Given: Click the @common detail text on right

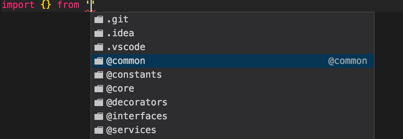Looking at the screenshot, I should click(348, 61).
